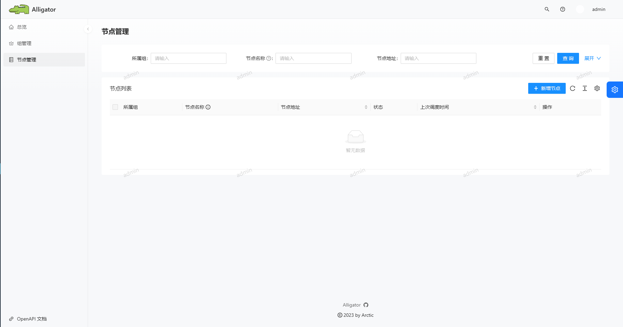623x327 pixels.
Task: Refresh the node list table
Action: coord(573,88)
